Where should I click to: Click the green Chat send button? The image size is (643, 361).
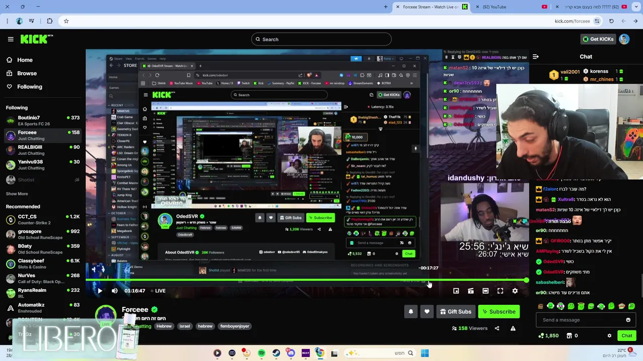[x=626, y=335]
